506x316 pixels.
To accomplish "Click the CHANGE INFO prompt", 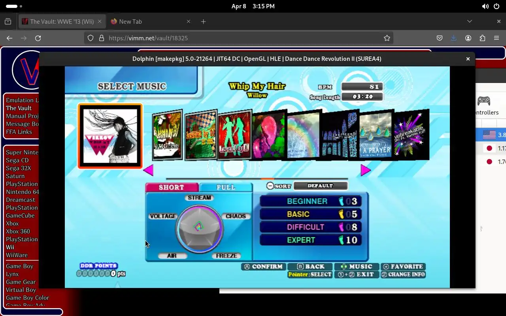I will (403, 274).
